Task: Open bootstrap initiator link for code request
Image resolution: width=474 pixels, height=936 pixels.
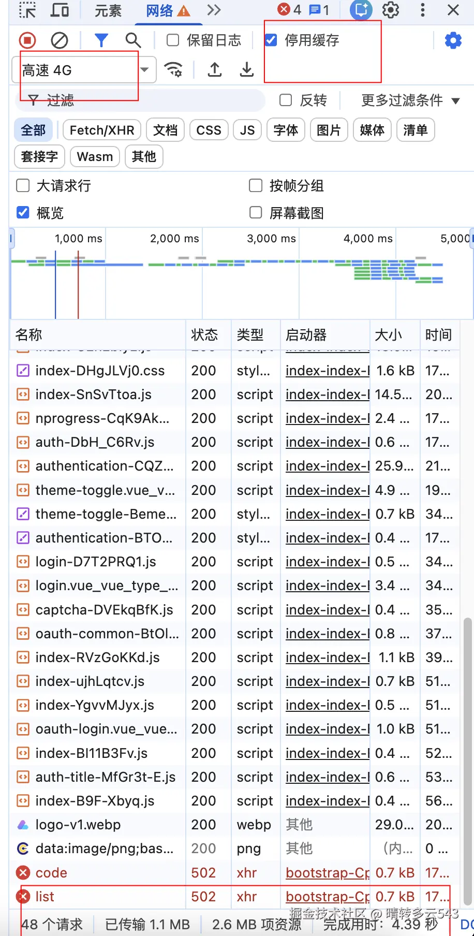Action: [328, 873]
